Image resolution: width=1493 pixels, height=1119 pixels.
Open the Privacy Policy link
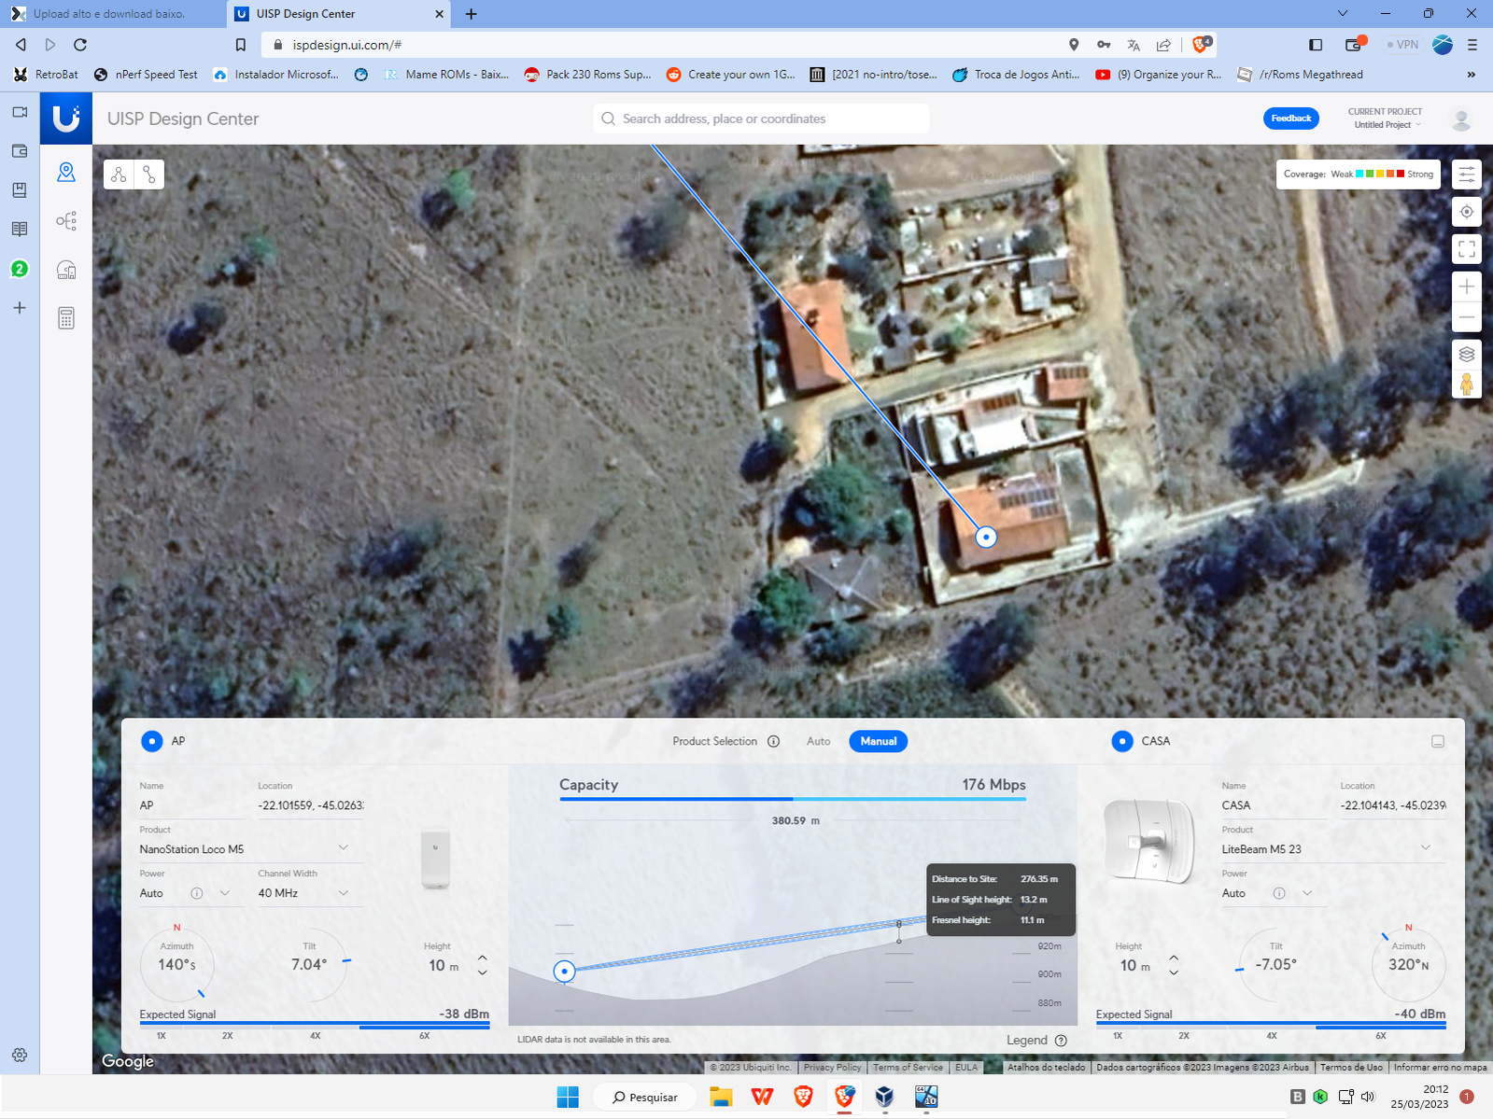(x=833, y=1068)
